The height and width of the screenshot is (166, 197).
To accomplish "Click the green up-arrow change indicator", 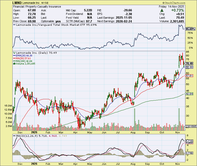I will click(162, 10).
